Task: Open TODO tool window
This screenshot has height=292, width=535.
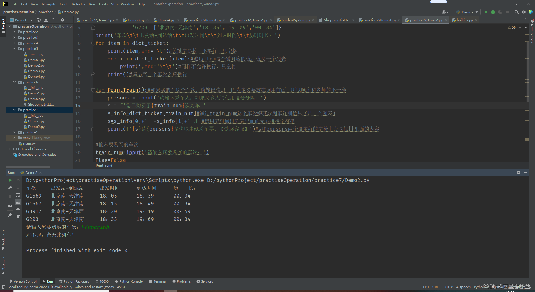Action: click(x=102, y=281)
